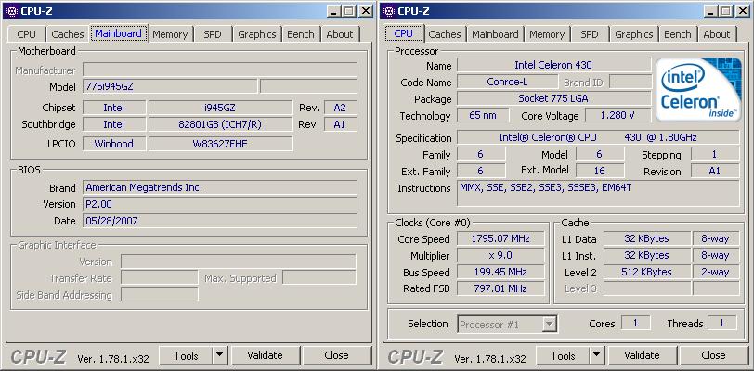Click the Threads count field
754x371 pixels.
[721, 324]
